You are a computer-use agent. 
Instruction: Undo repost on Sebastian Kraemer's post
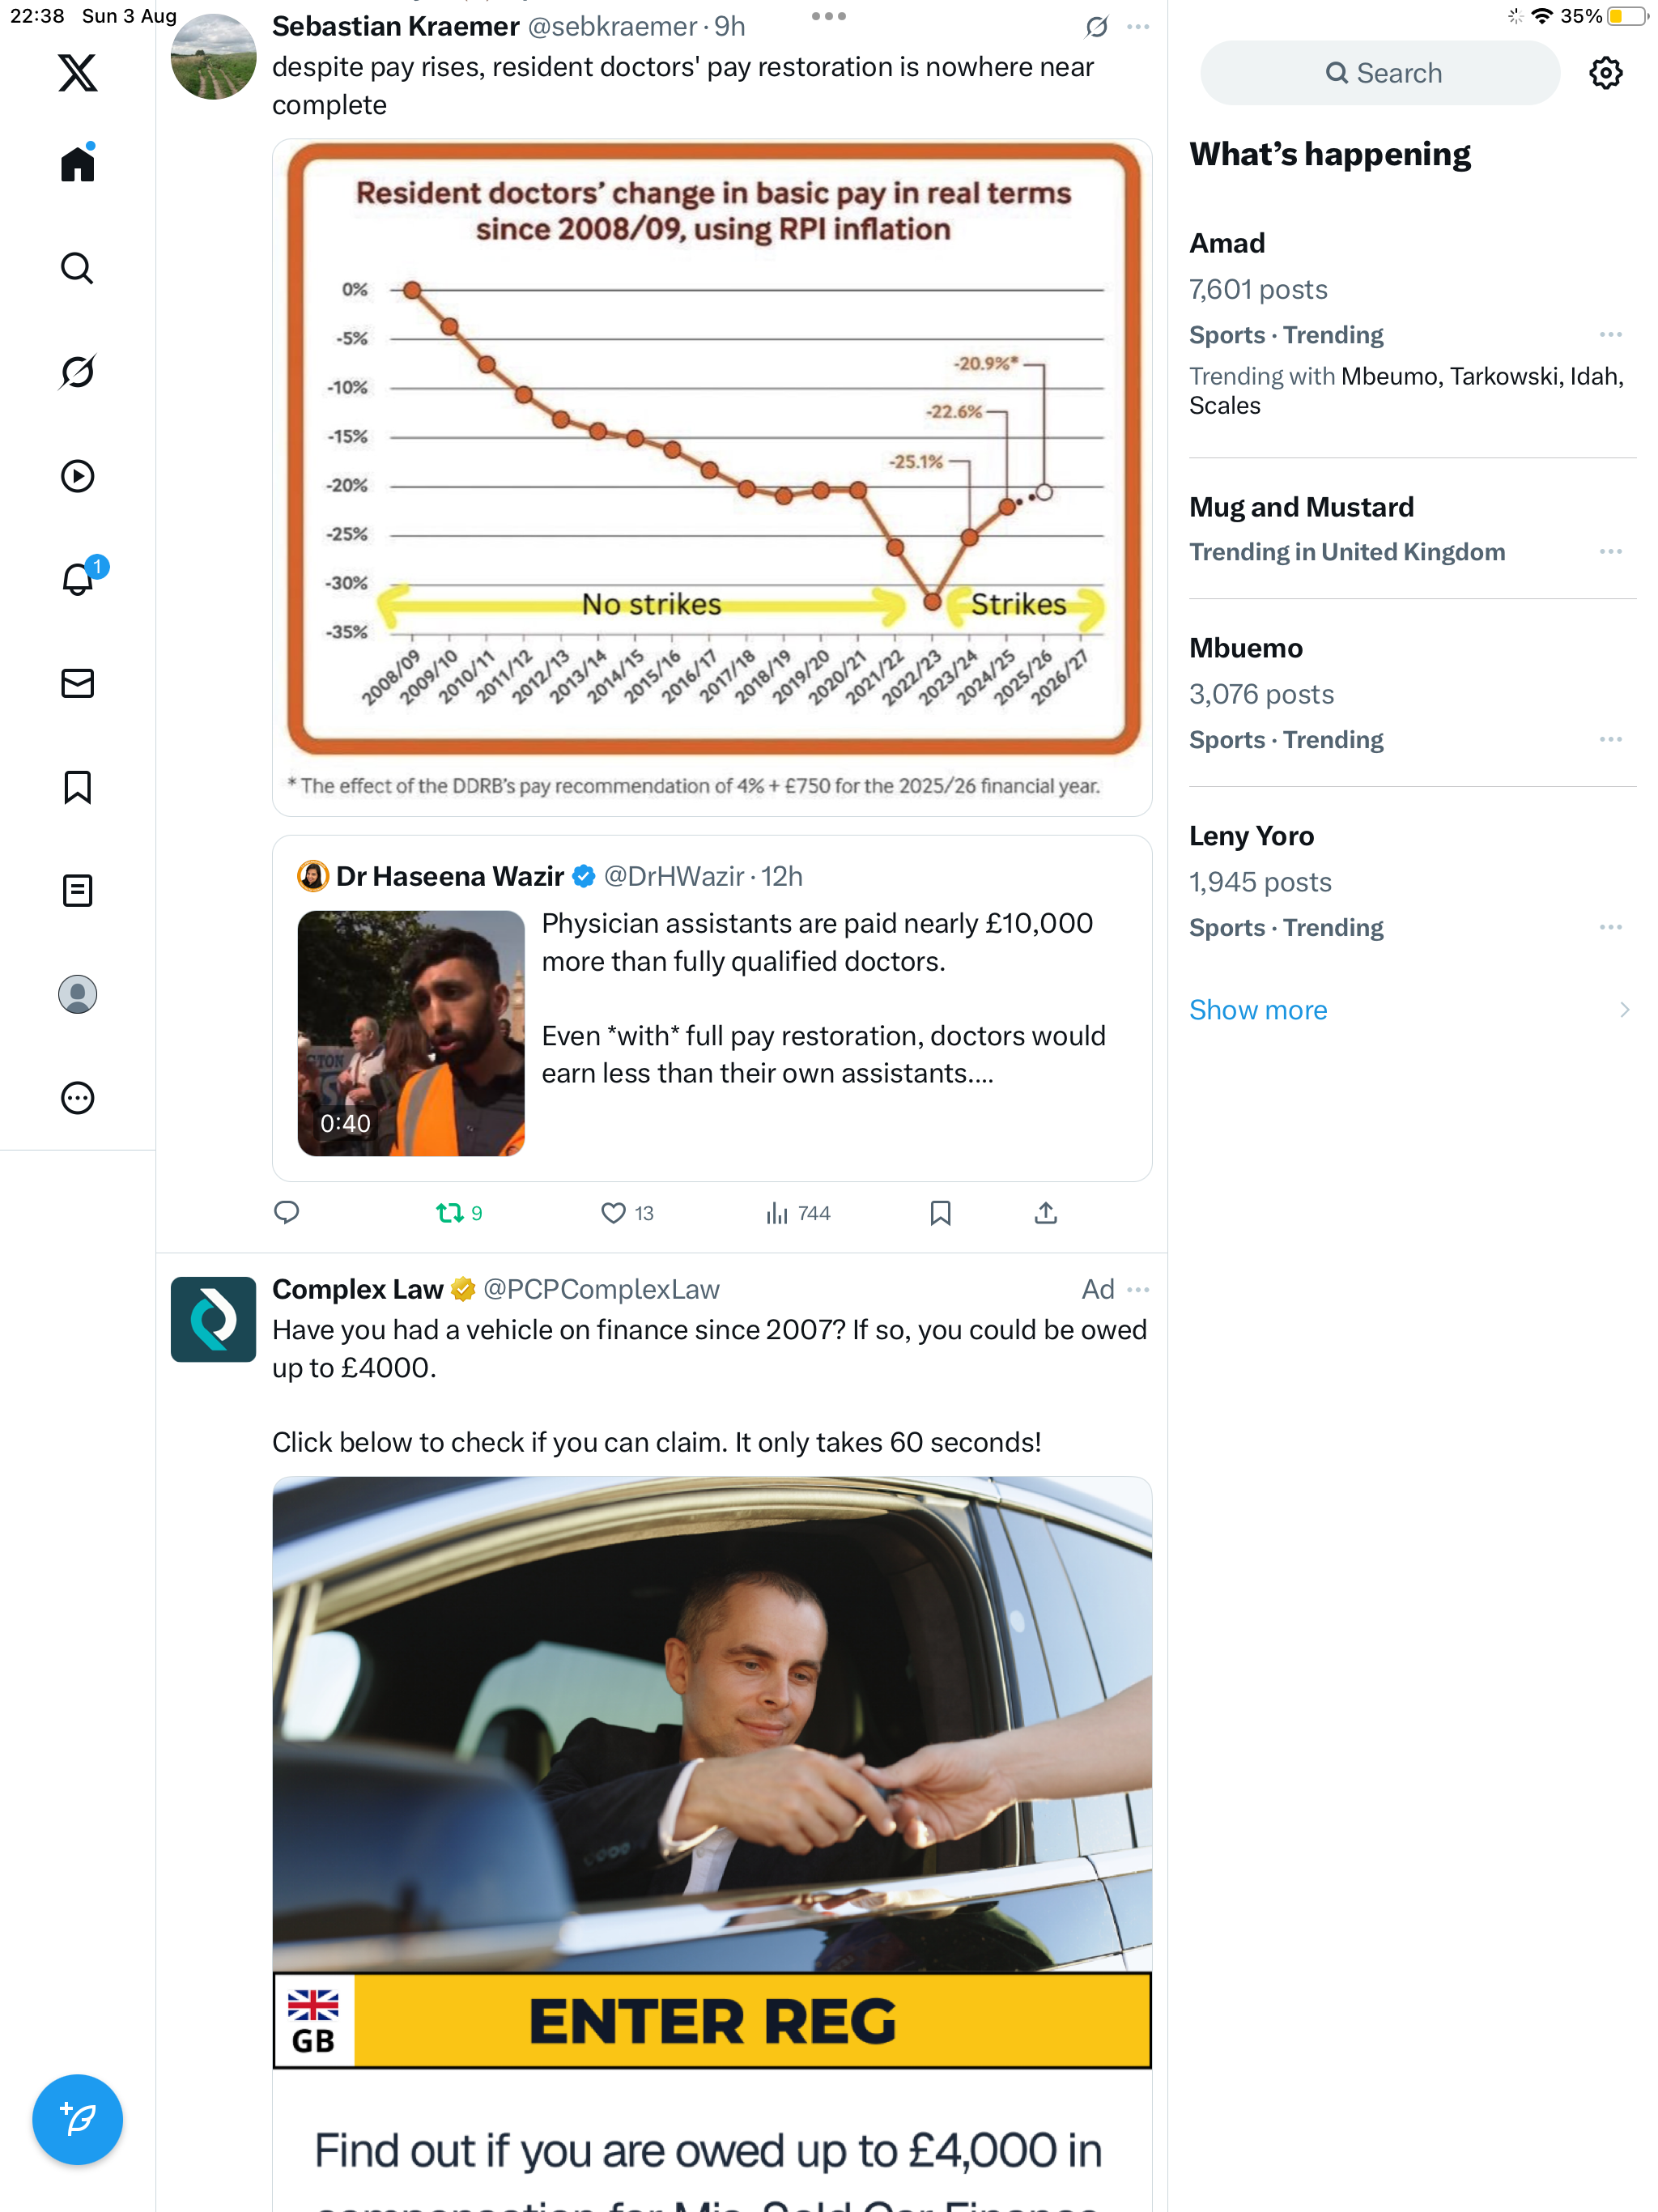[450, 1213]
